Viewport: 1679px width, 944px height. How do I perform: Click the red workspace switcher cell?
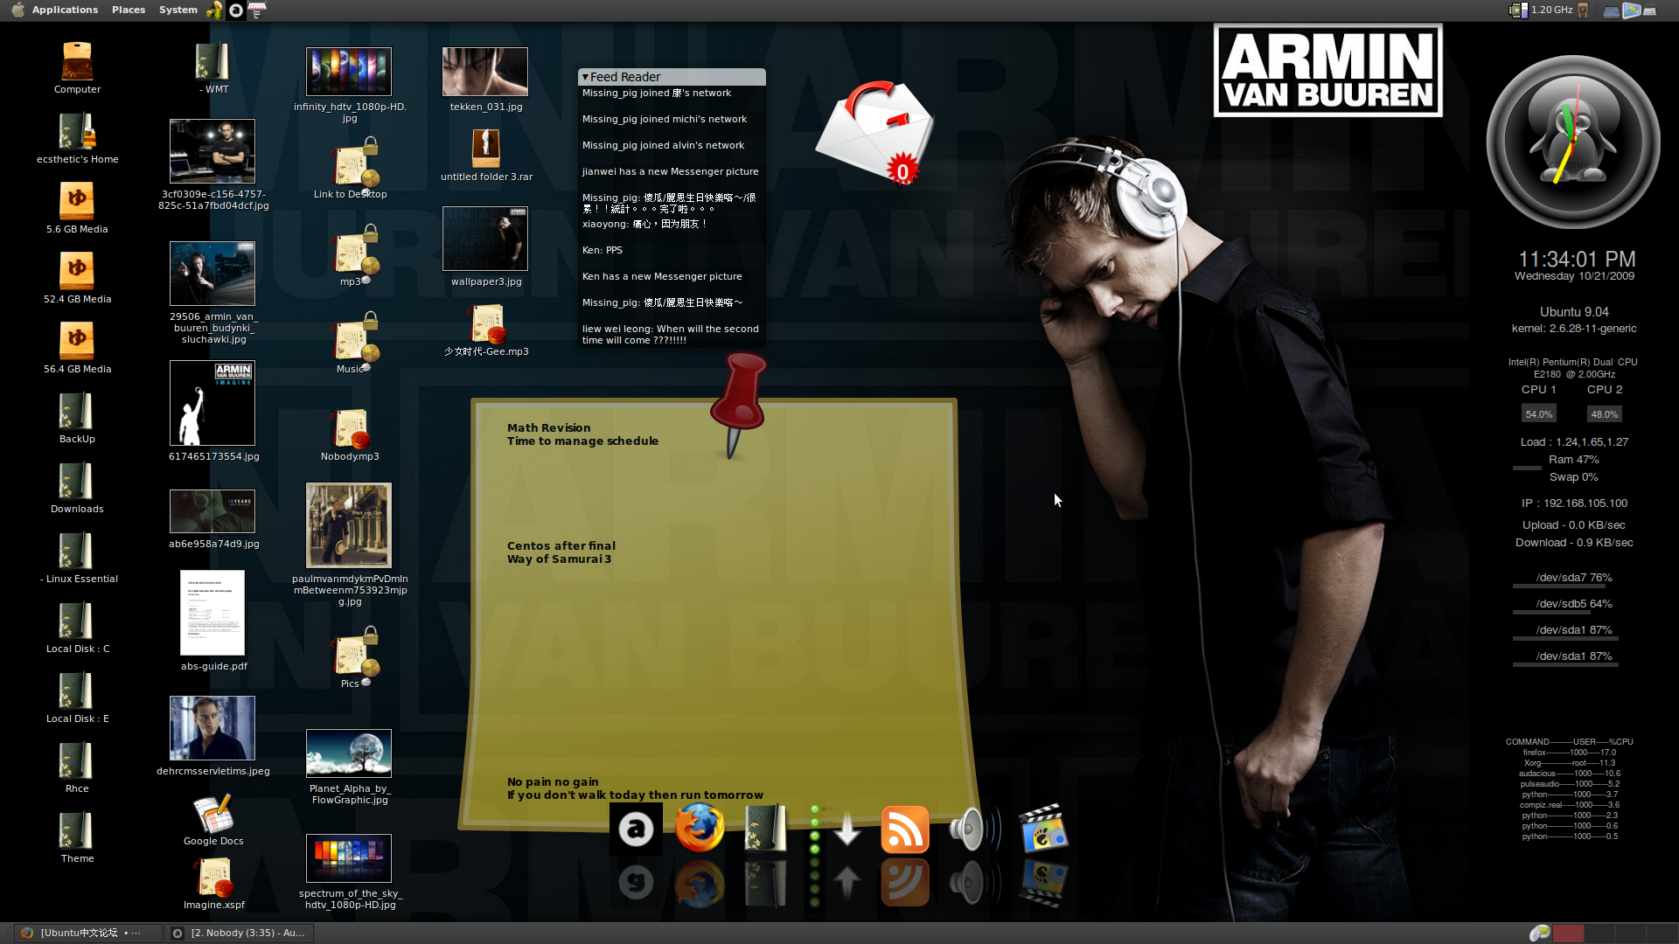pyautogui.click(x=1568, y=934)
